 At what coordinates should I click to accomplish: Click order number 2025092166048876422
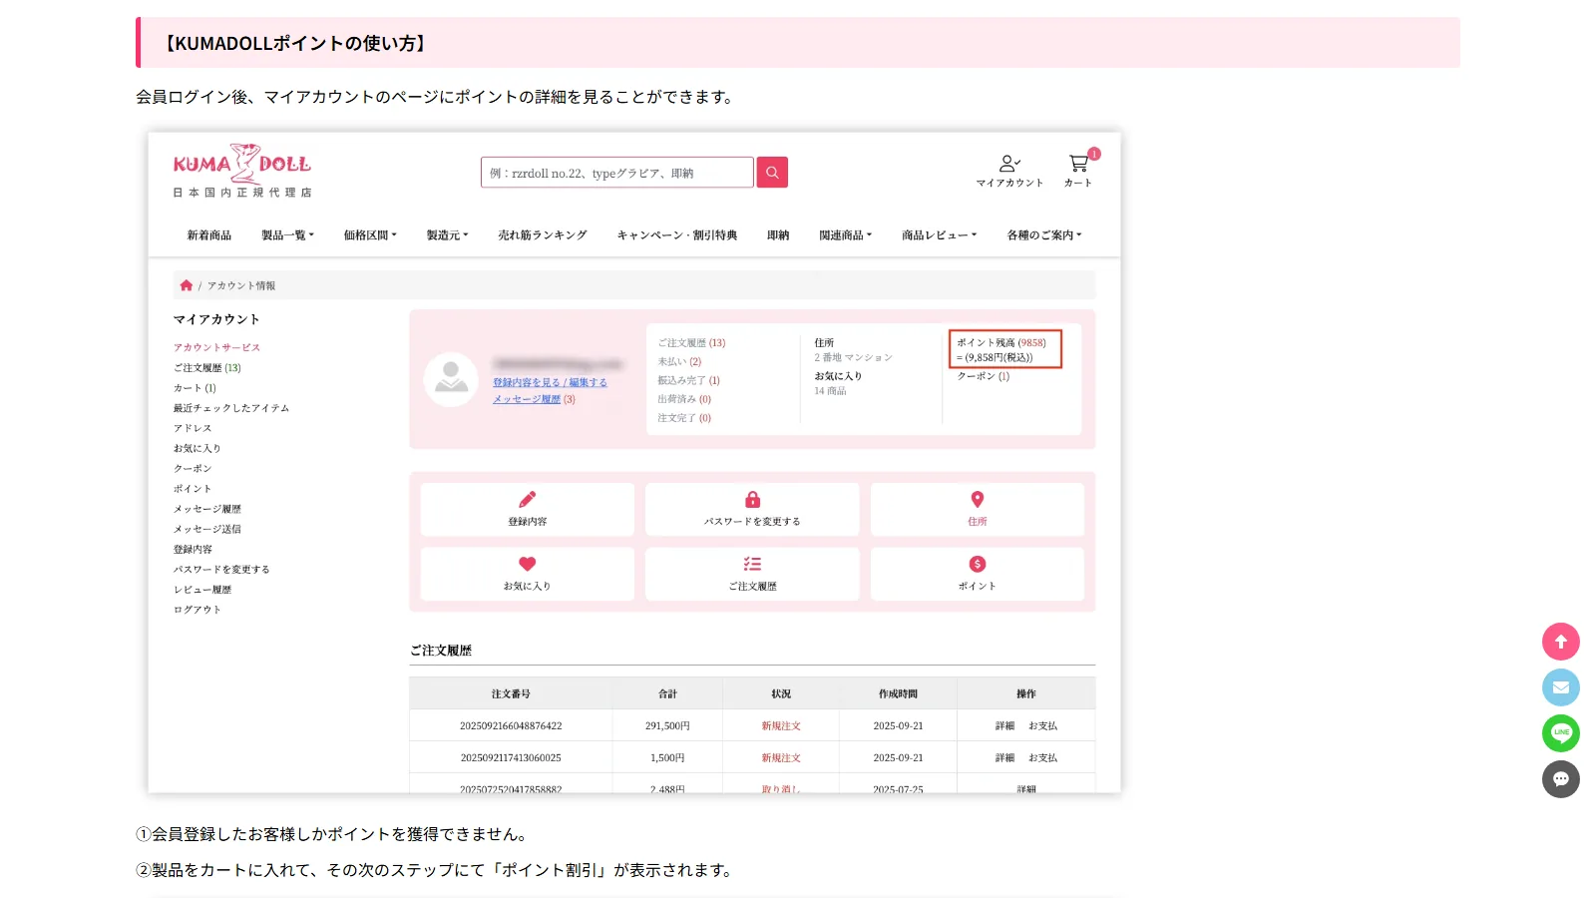(x=511, y=726)
